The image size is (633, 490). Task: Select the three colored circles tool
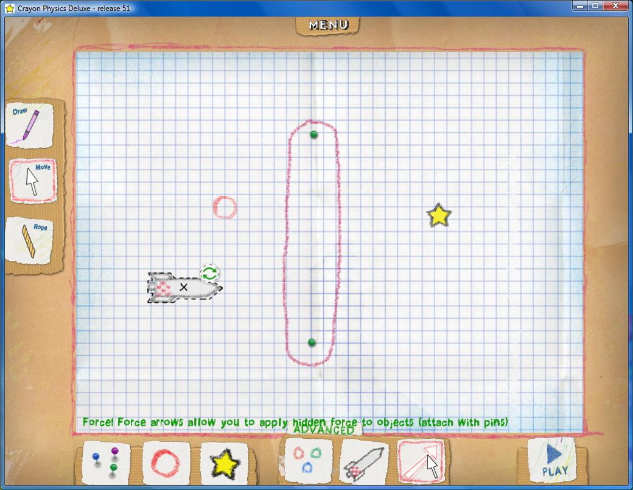tap(307, 460)
